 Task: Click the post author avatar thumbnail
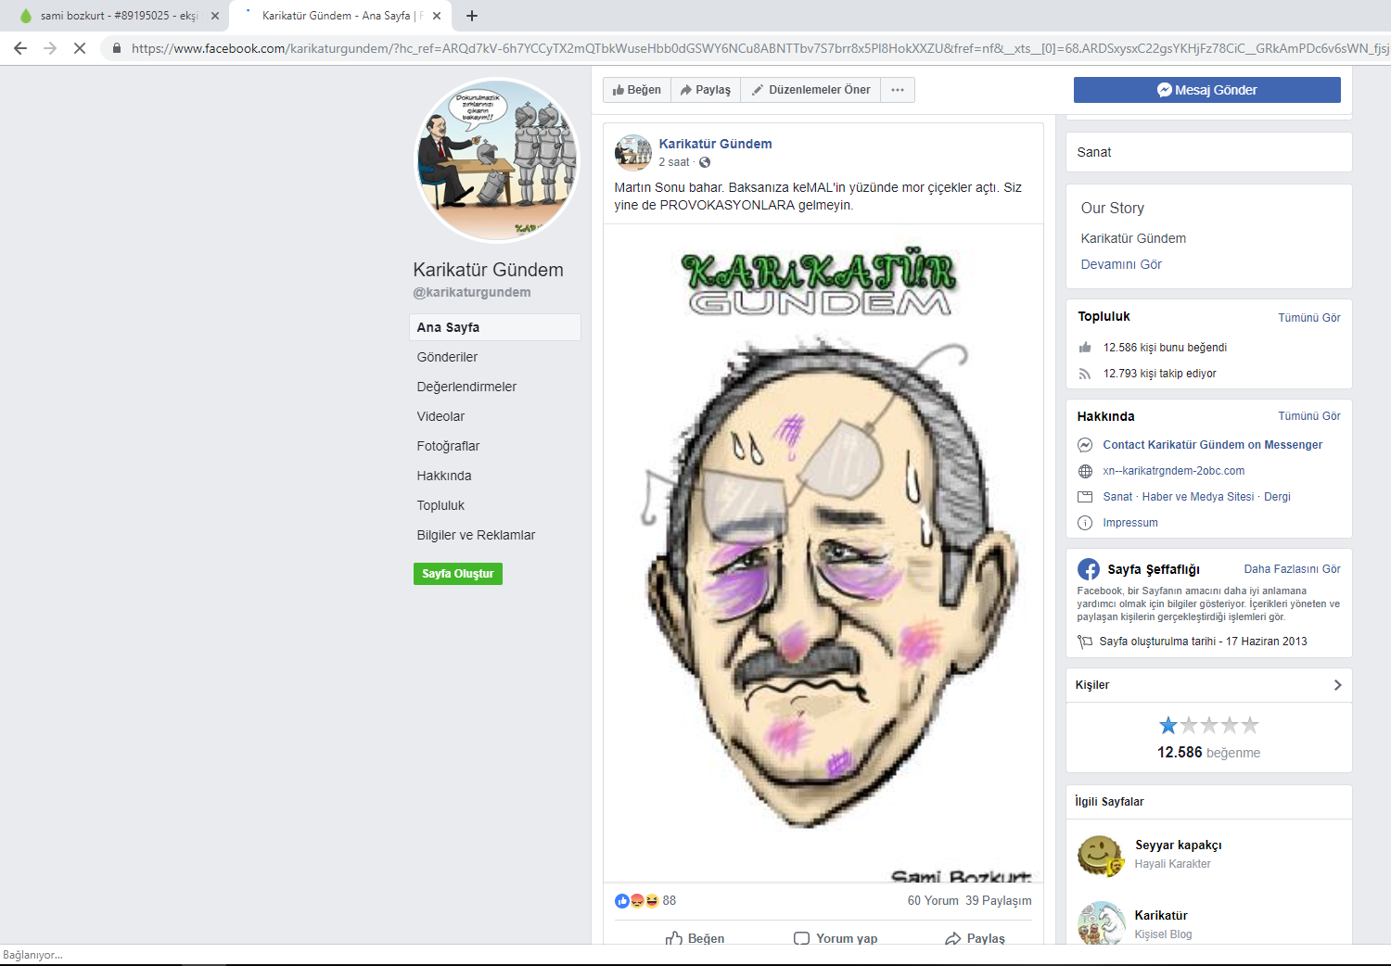tap(633, 152)
